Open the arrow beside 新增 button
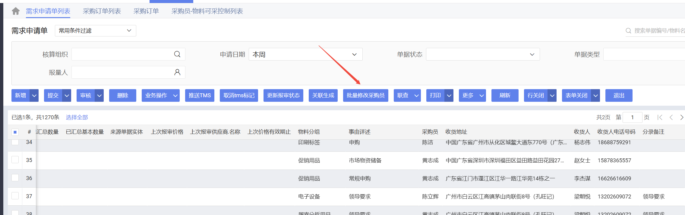 pyautogui.click(x=34, y=95)
